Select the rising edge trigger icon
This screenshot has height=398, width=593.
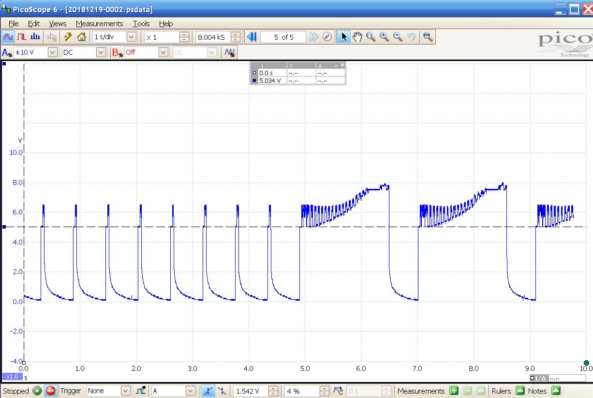click(208, 391)
